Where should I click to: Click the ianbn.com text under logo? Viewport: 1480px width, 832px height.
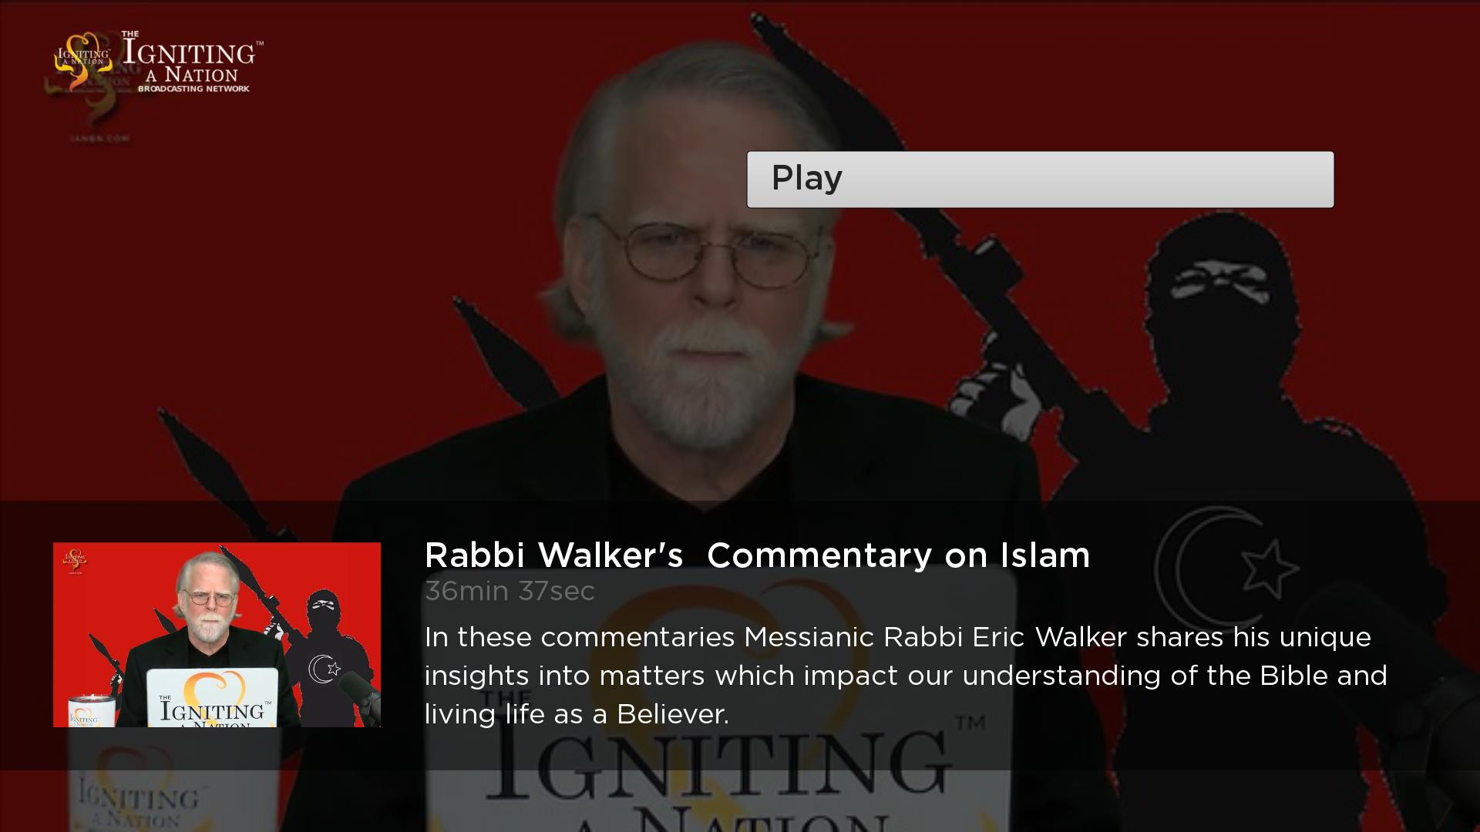99,139
